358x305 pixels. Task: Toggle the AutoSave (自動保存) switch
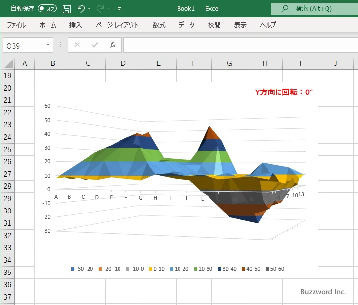[x=47, y=9]
